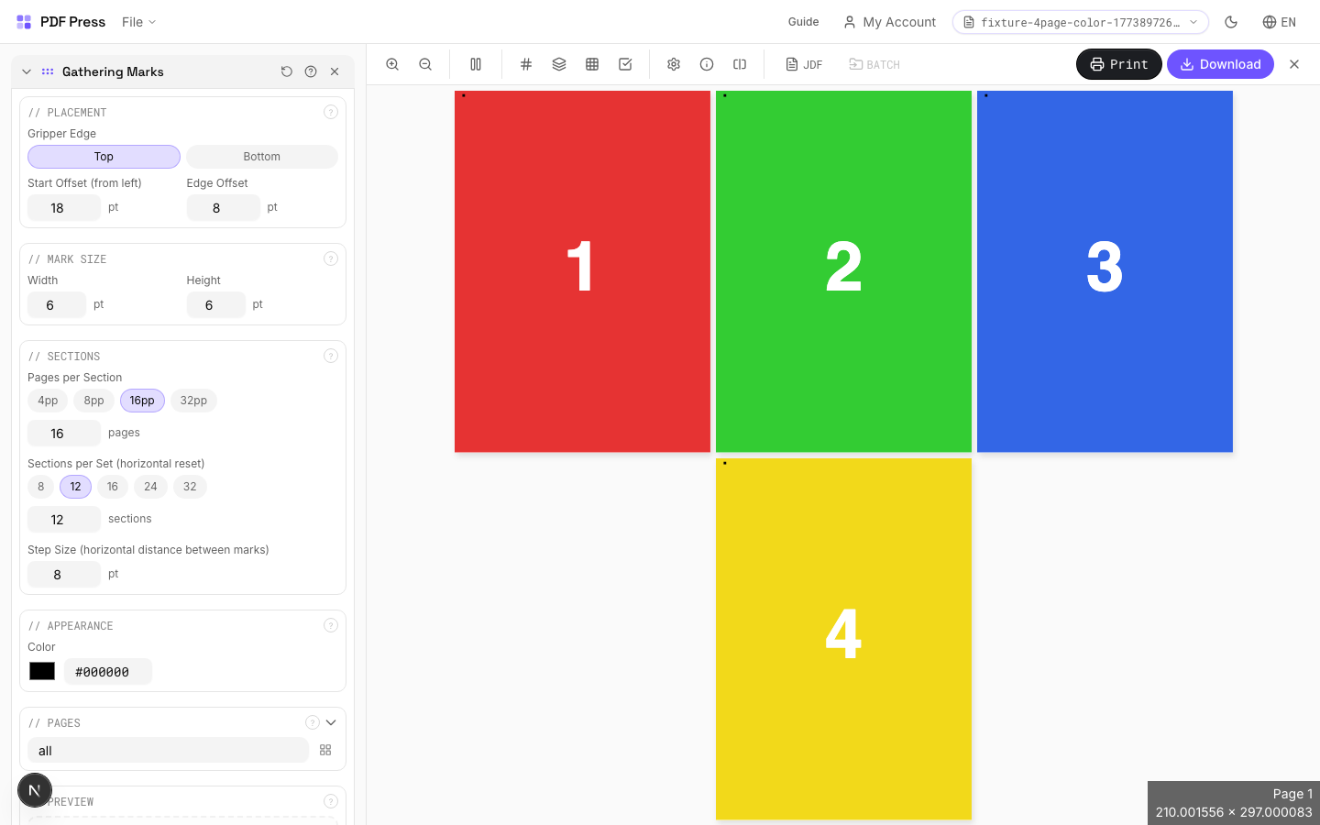
Task: Reset the Gathering Marks settings
Action: (x=287, y=71)
